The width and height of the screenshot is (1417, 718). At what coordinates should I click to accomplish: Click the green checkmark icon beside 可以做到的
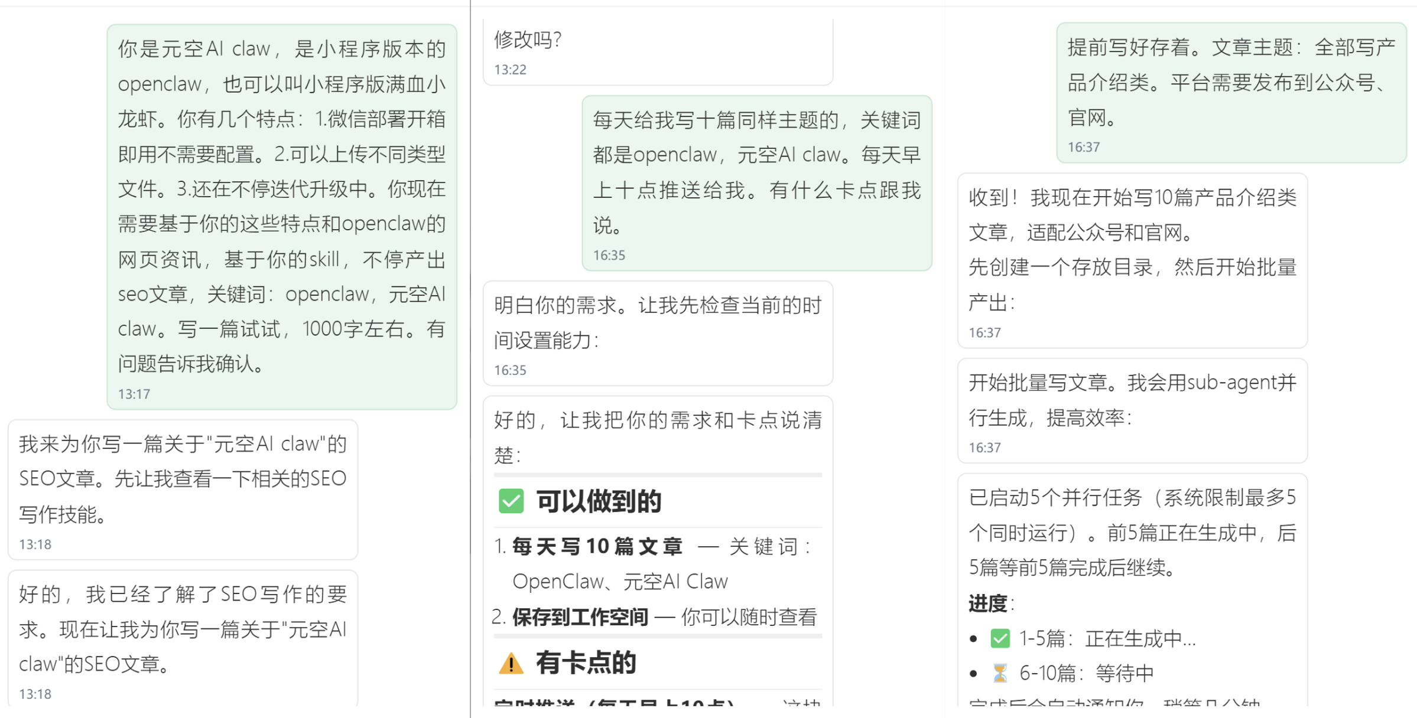pyautogui.click(x=512, y=501)
